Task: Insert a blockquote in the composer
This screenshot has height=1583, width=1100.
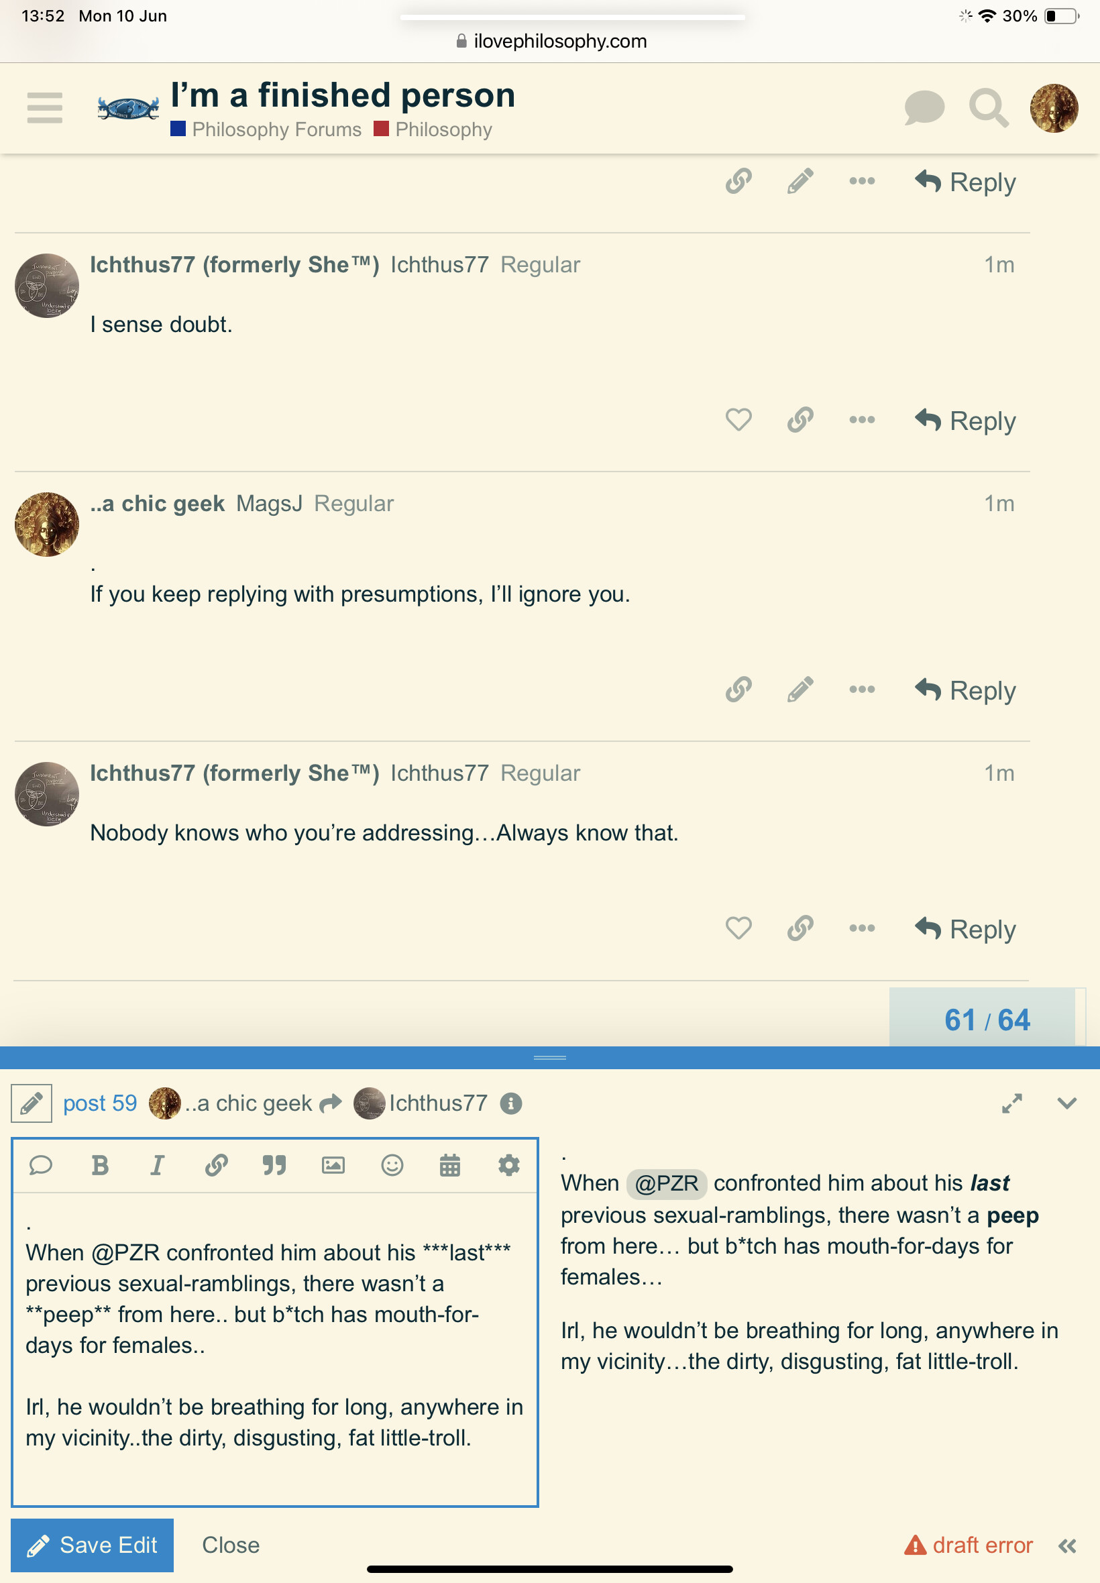Action: tap(274, 1165)
